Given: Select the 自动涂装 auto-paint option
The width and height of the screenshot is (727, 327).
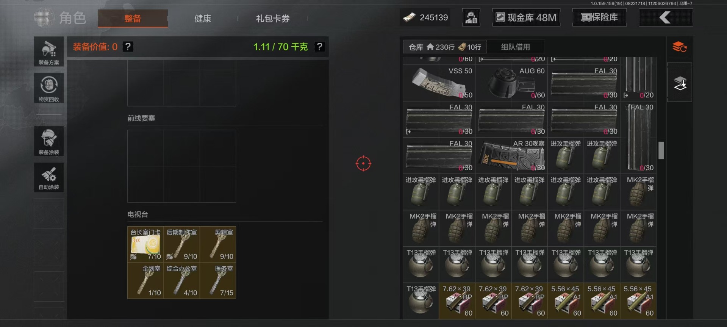Looking at the screenshot, I should pos(49,177).
